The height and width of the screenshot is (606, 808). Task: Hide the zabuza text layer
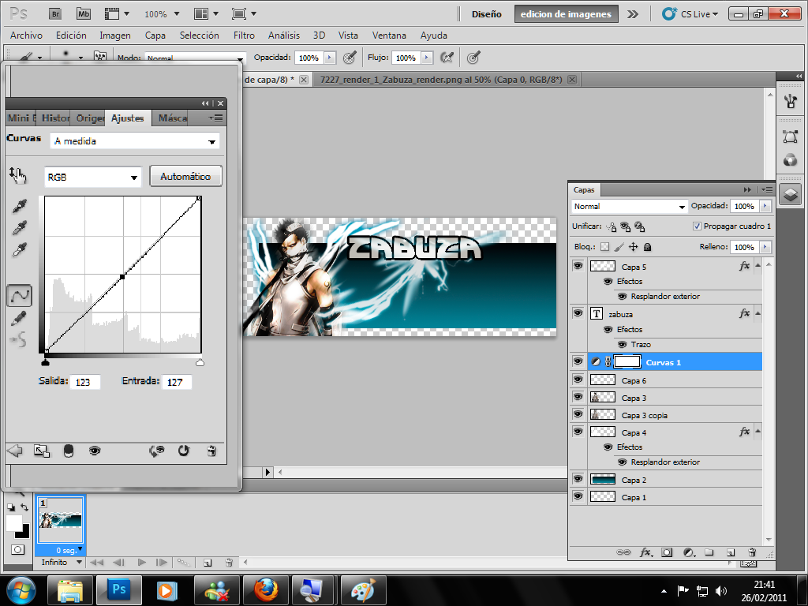(578, 313)
